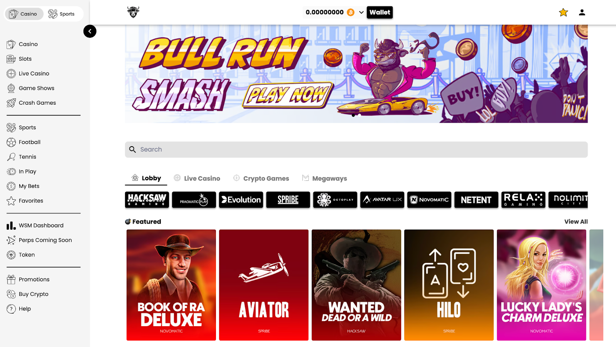
Task: Expand the currency balance dropdown chevron
Action: [361, 12]
